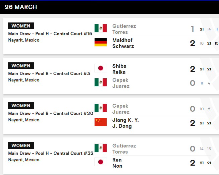Select the WOMEN badge on Court #15 match
This screenshot has height=175, width=219.
point(21,26)
